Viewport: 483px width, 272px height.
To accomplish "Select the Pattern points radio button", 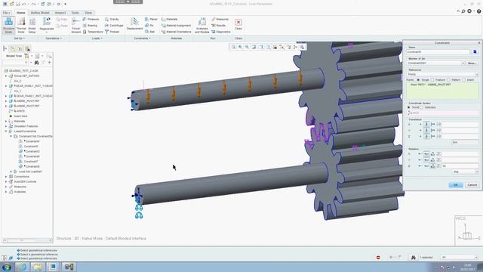I will (448, 80).
